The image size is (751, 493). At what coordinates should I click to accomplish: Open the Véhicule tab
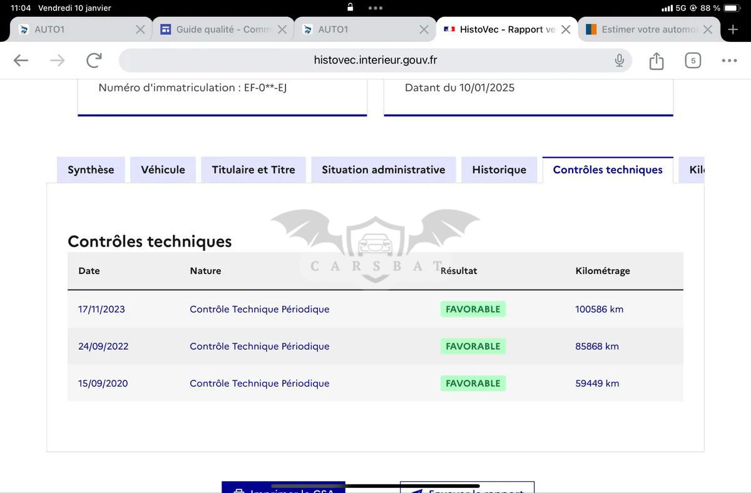click(x=163, y=170)
